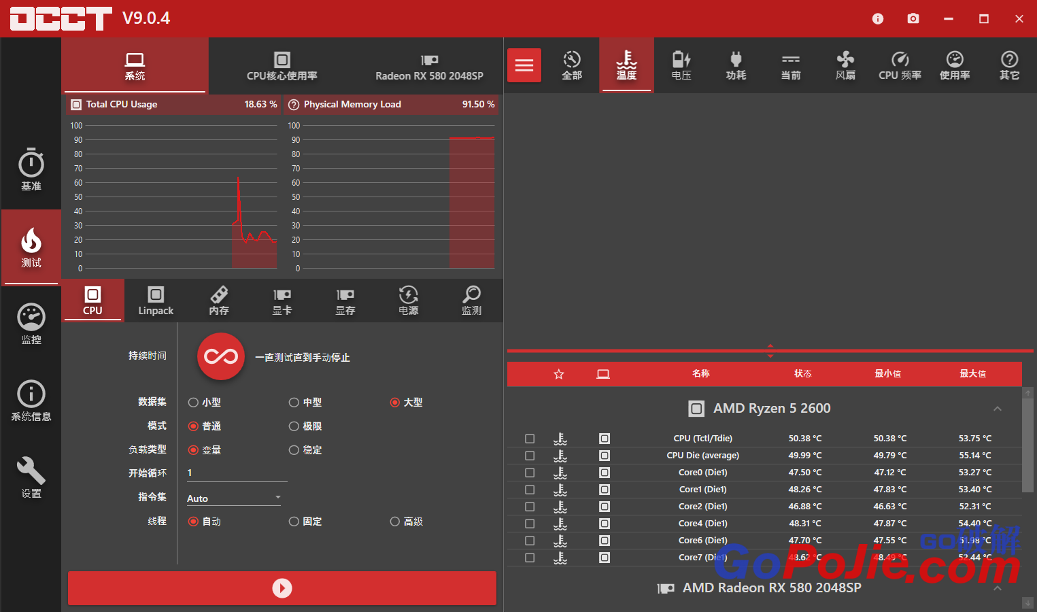Click the info icon in title bar
The image size is (1037, 612).
click(878, 18)
